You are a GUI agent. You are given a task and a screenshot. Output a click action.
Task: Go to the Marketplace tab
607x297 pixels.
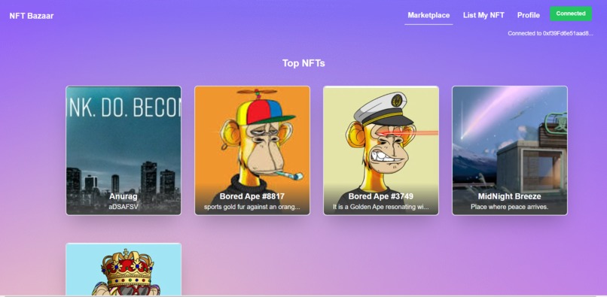[429, 15]
